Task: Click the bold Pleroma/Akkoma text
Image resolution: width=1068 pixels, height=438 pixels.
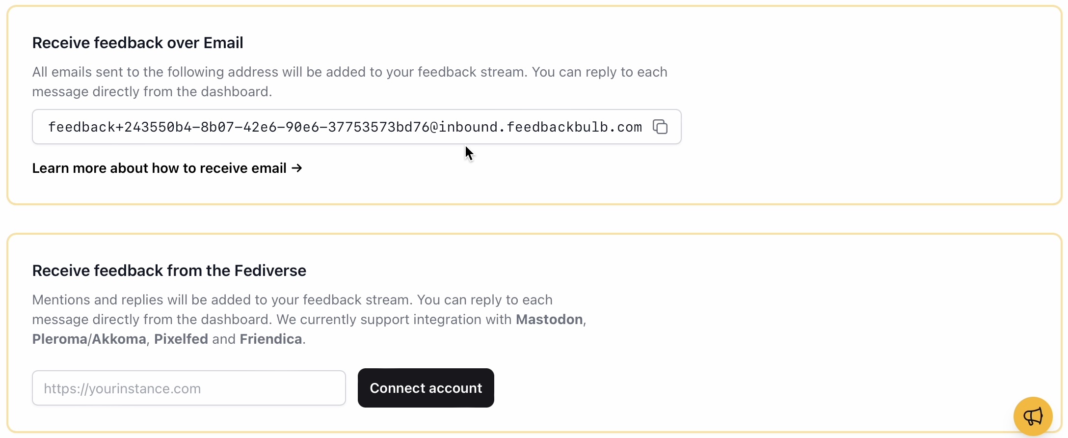Action: [89, 339]
